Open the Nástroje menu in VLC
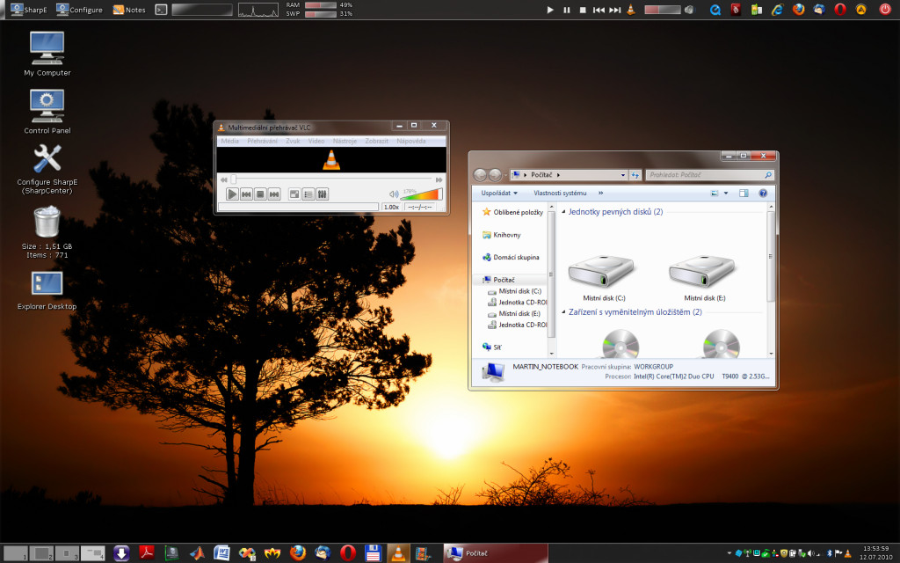Image resolution: width=900 pixels, height=563 pixels. (345, 141)
